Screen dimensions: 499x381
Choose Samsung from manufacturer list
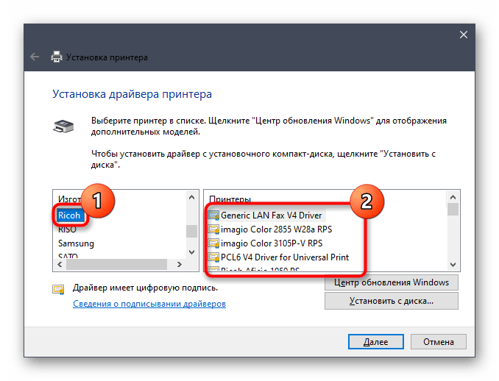pos(76,243)
